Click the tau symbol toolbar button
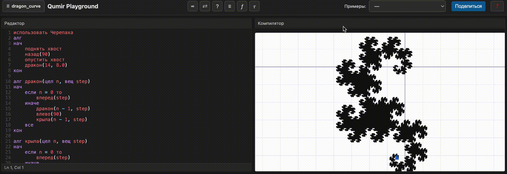This screenshot has width=507, height=174. click(x=254, y=6)
